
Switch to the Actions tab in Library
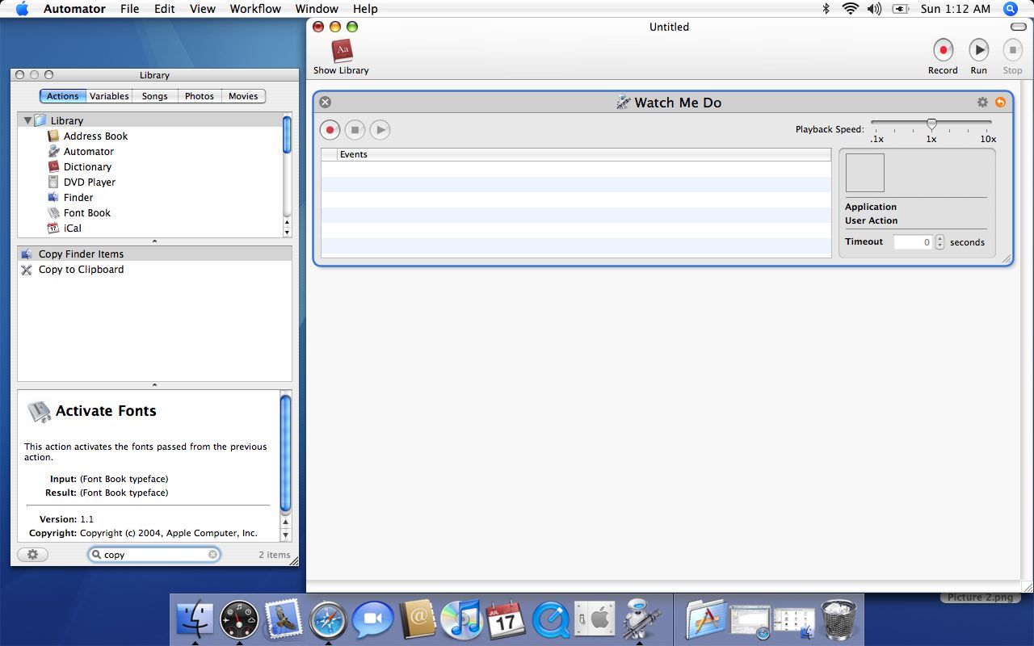pyautogui.click(x=62, y=96)
